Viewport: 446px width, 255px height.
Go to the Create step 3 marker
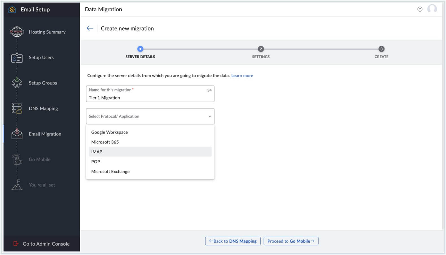381,49
